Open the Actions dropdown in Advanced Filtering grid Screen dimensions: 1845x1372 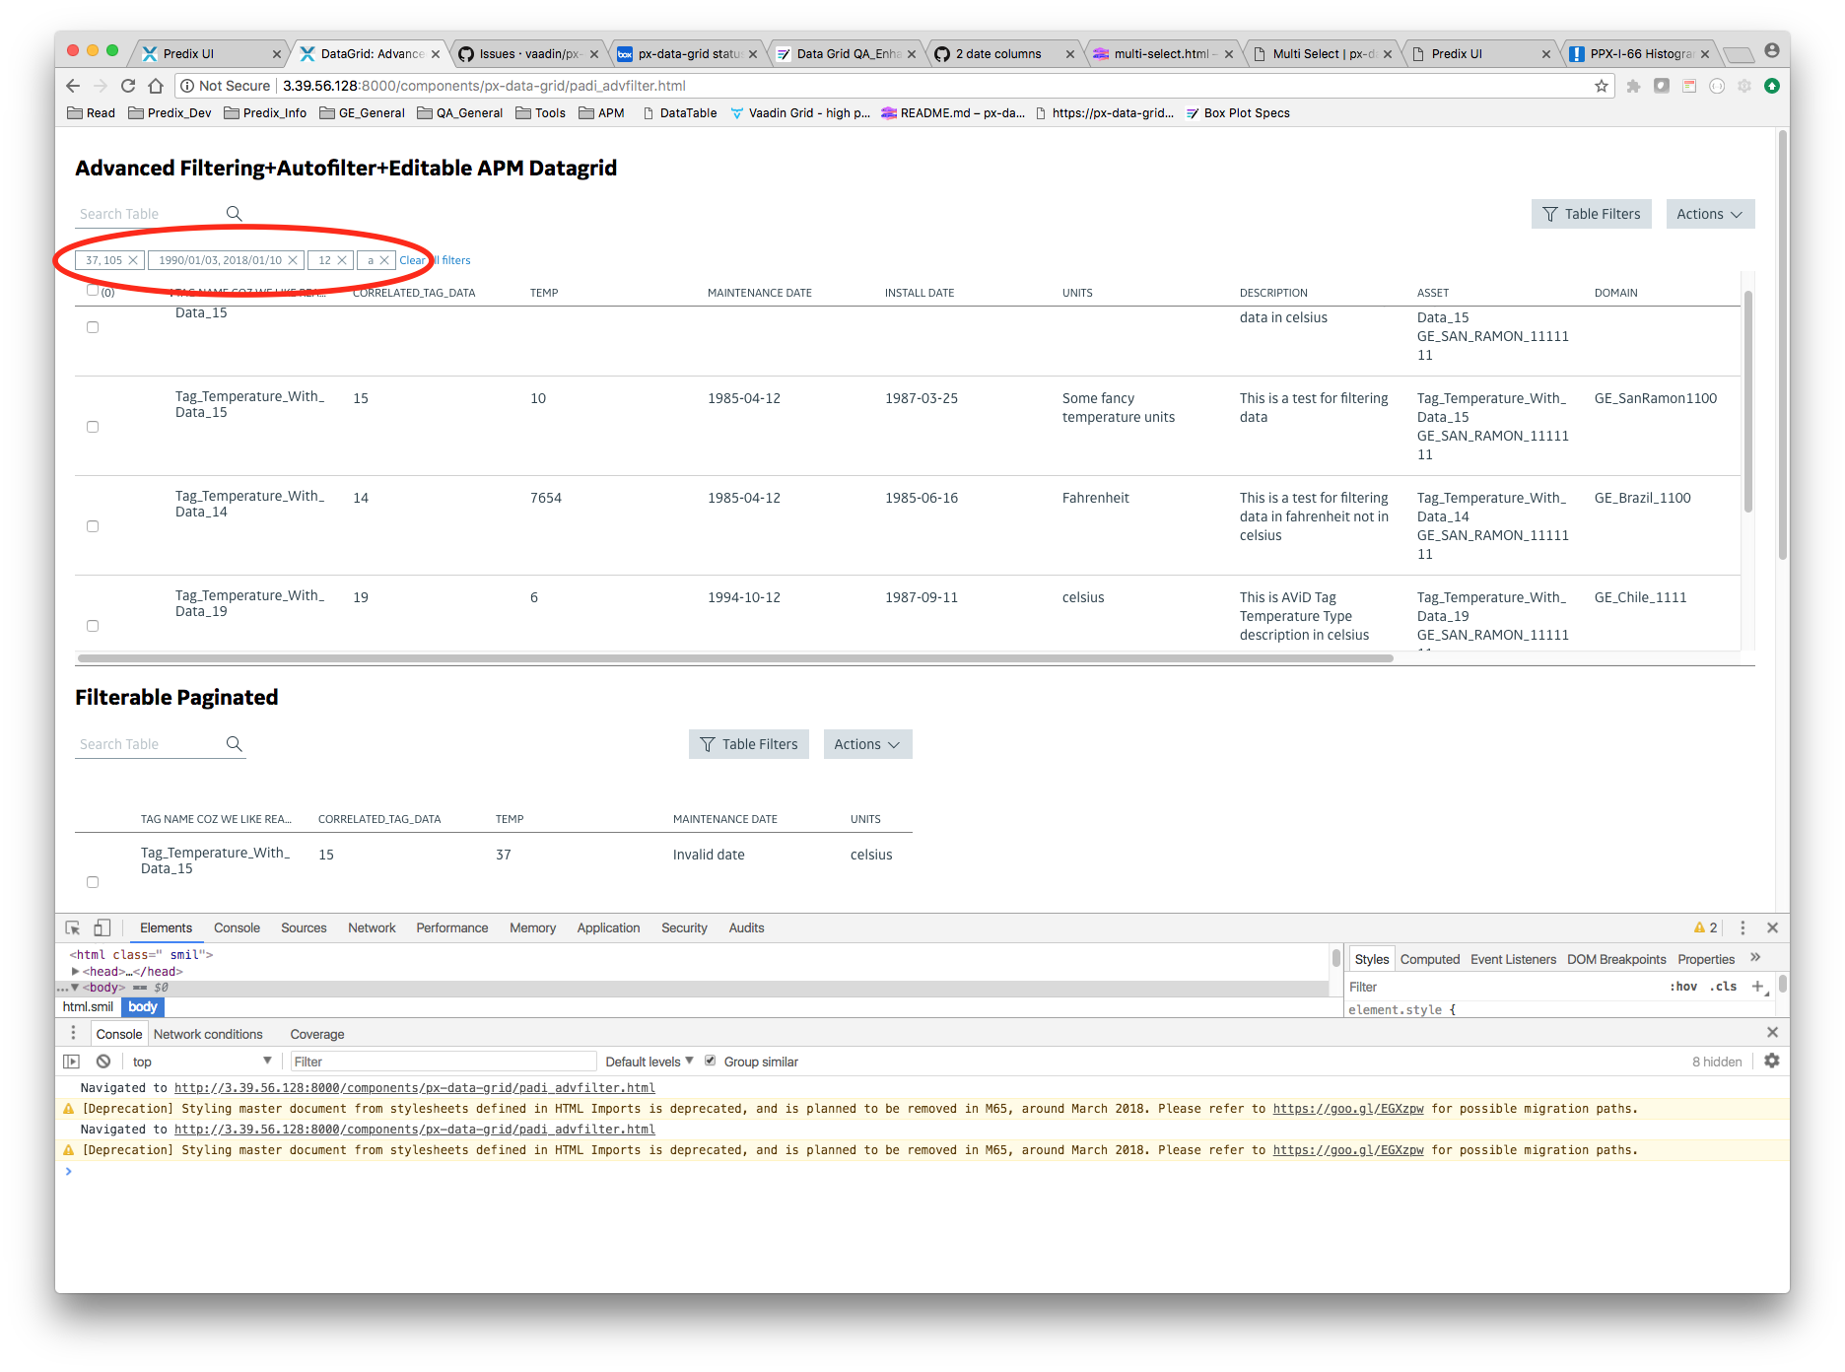[1710, 214]
